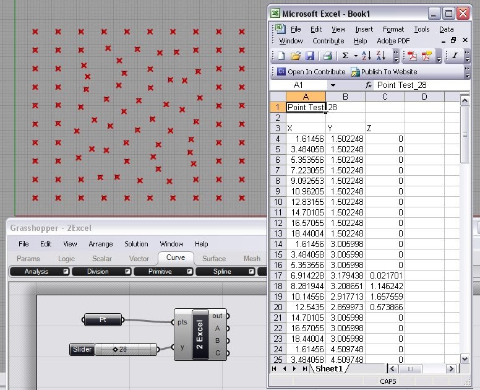Select row 17 header in Excel
The height and width of the screenshot is (390, 480).
[x=278, y=275]
